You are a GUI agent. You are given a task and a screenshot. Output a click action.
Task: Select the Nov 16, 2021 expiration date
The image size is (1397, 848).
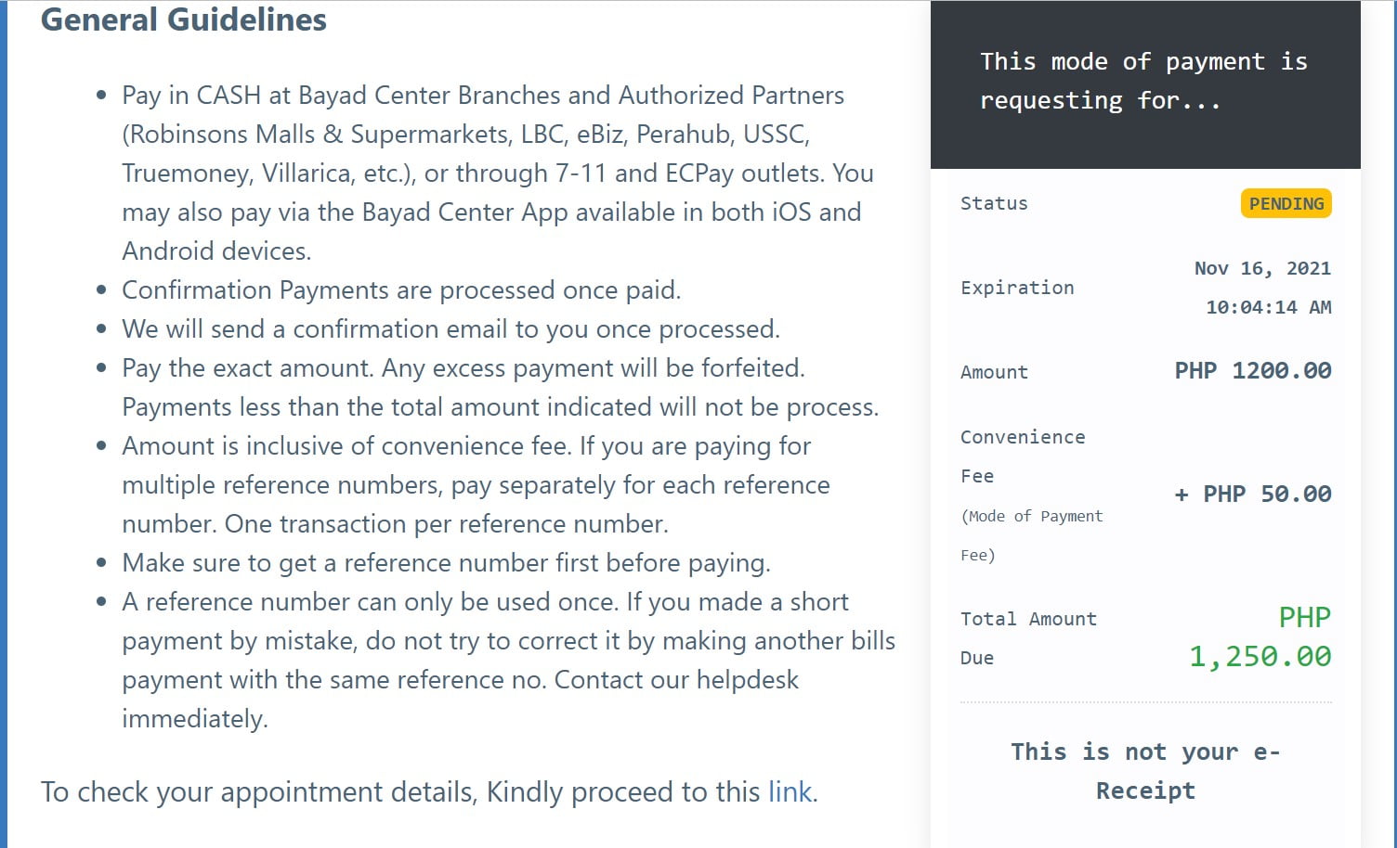[1262, 268]
